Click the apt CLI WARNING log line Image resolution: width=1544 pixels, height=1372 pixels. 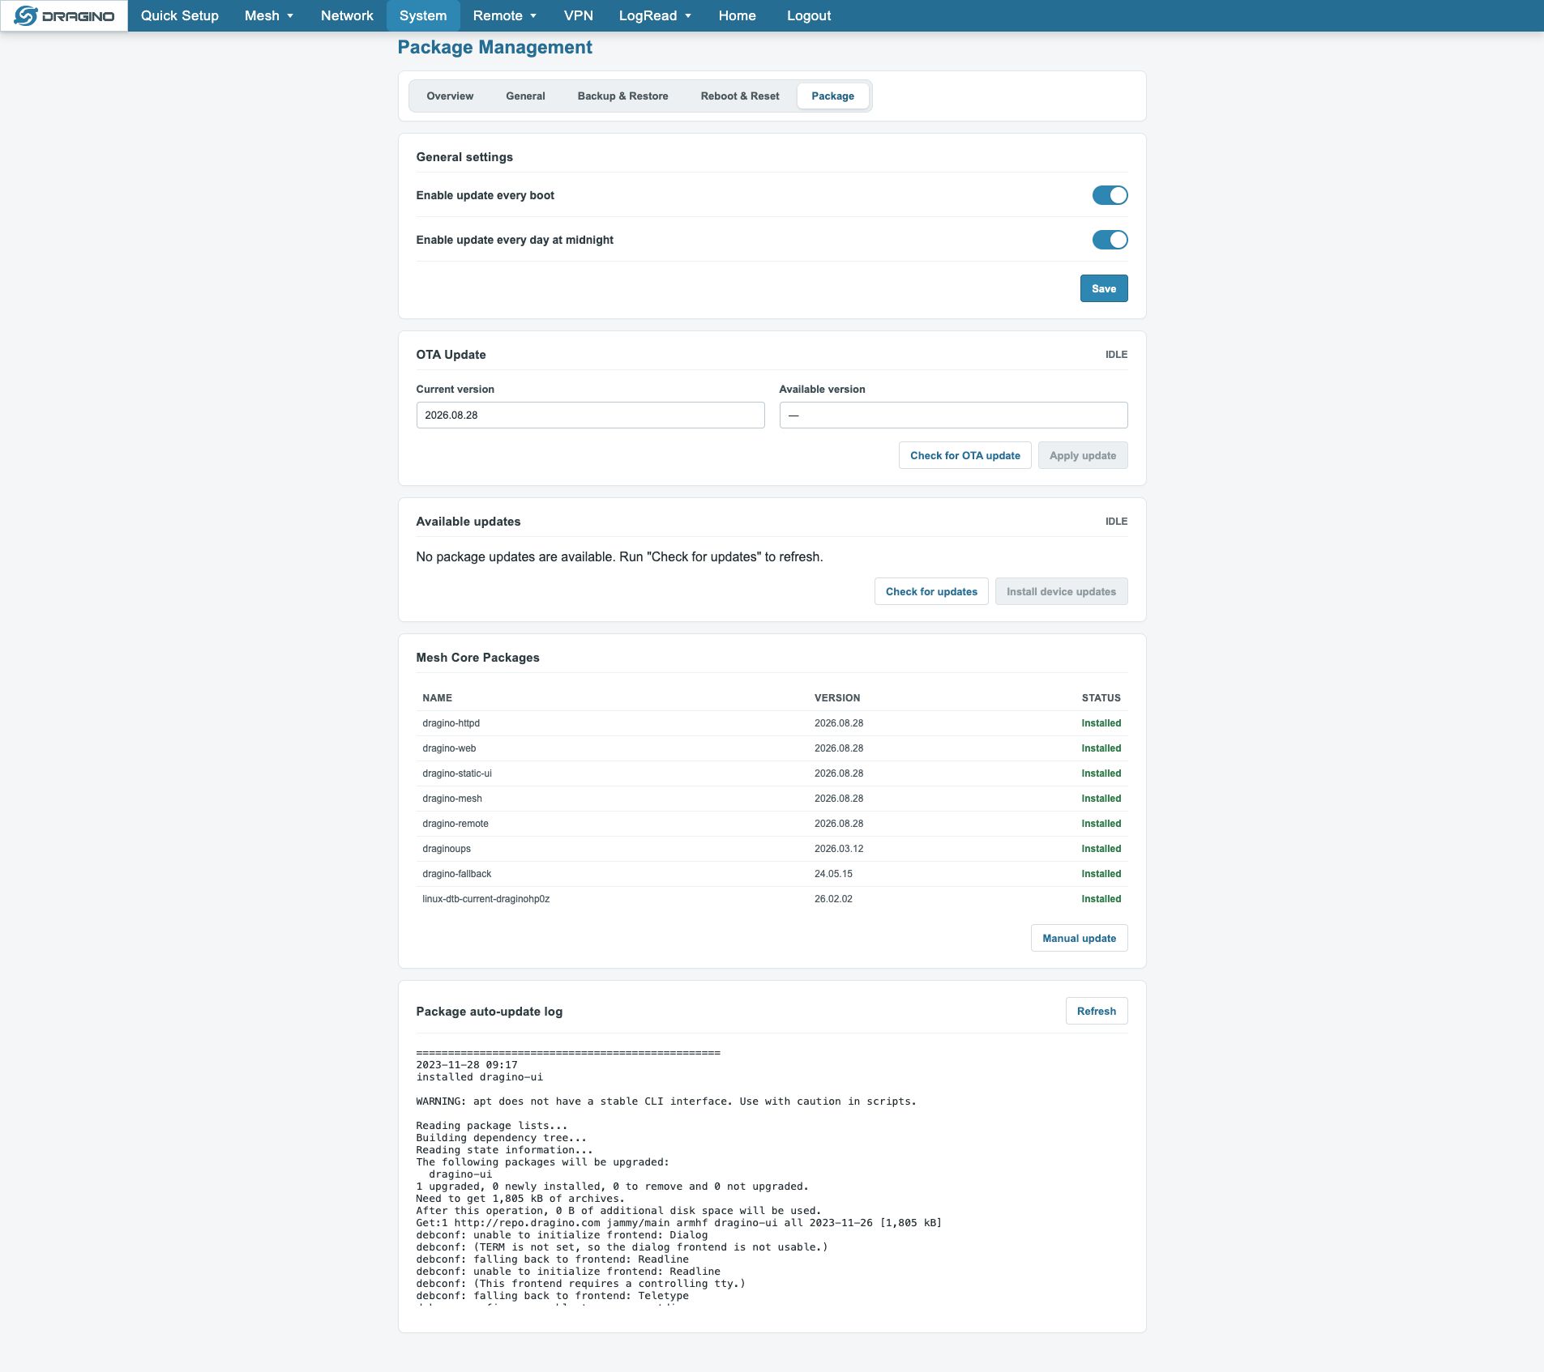click(666, 1101)
